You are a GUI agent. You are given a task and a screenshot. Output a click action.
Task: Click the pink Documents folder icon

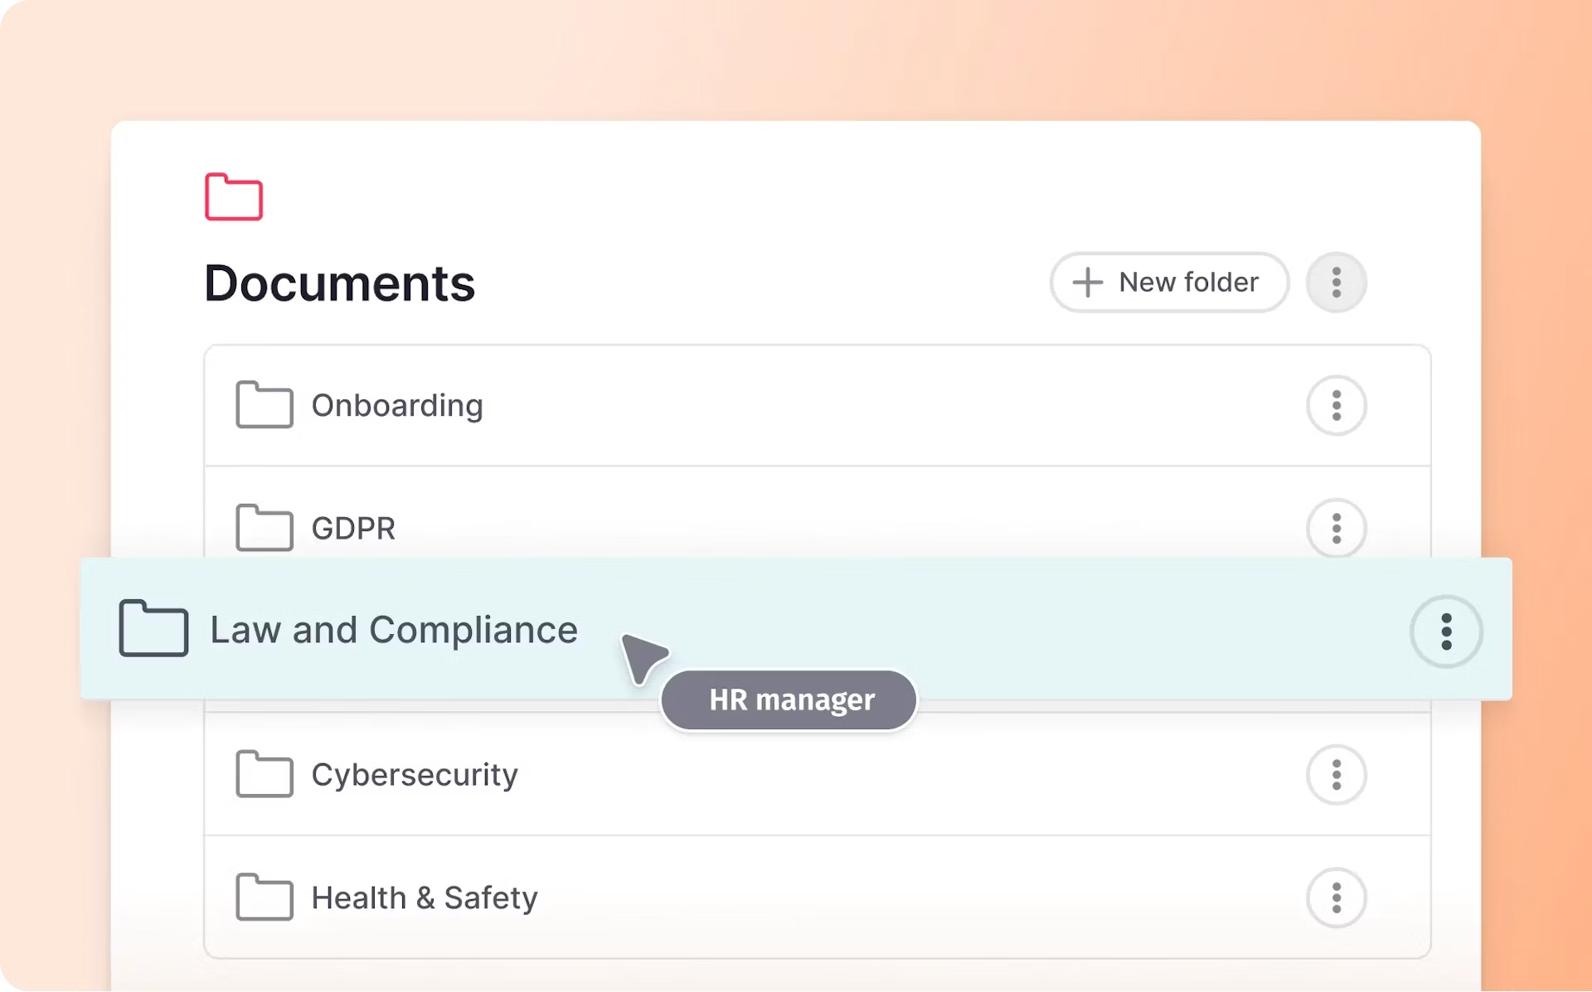click(x=234, y=196)
